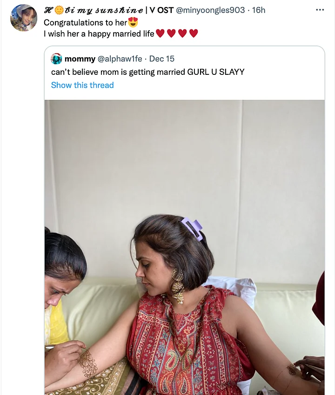Open the henna photo in the quoted tweet
Image resolution: width=335 pixels, height=395 pixels.
point(184,246)
